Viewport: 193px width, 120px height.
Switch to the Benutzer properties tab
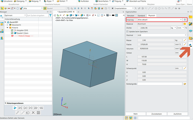[x=131, y=15]
